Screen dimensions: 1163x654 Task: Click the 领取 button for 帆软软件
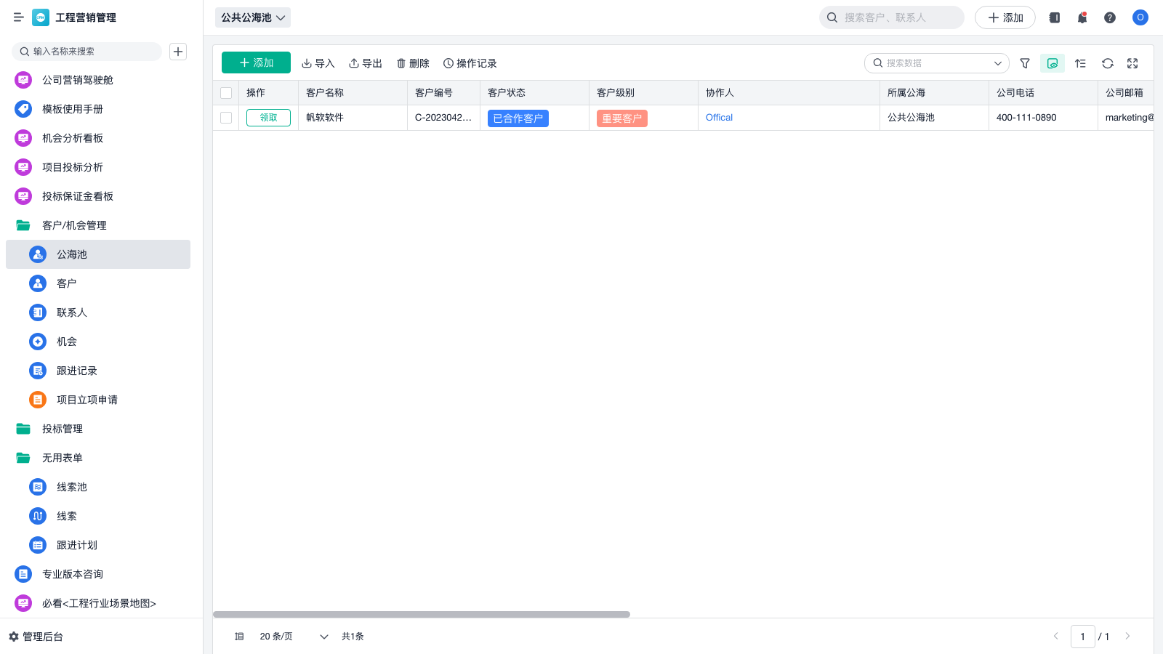(267, 117)
